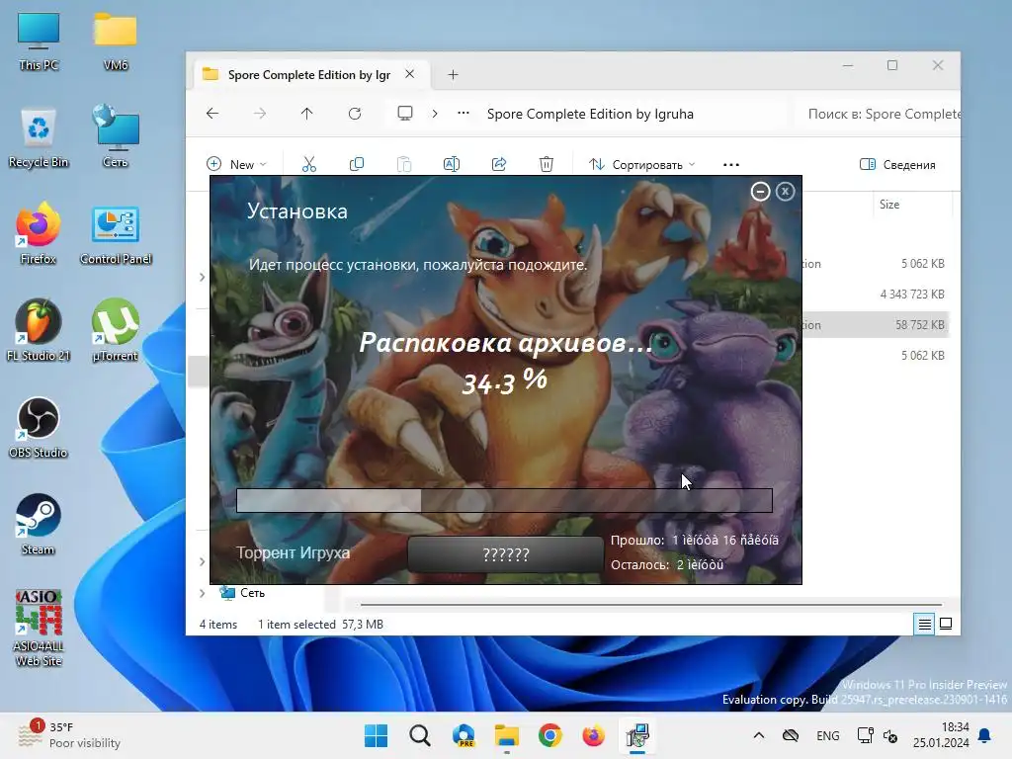Open Chrome from the taskbar
The image size is (1012, 759).
tap(549, 735)
